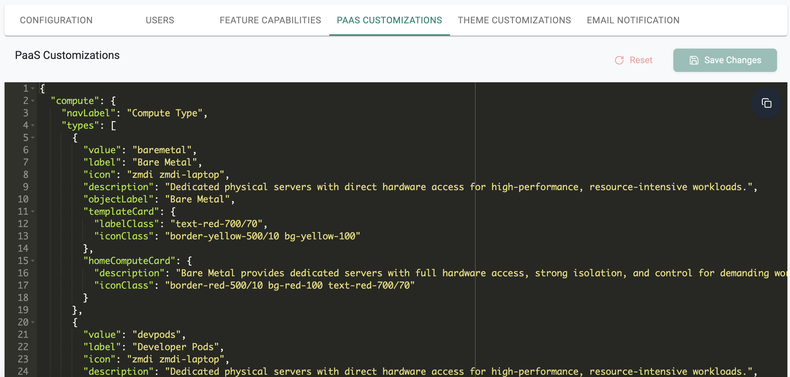Go to the Feature Capabilities tab
The width and height of the screenshot is (790, 377).
[x=270, y=20]
